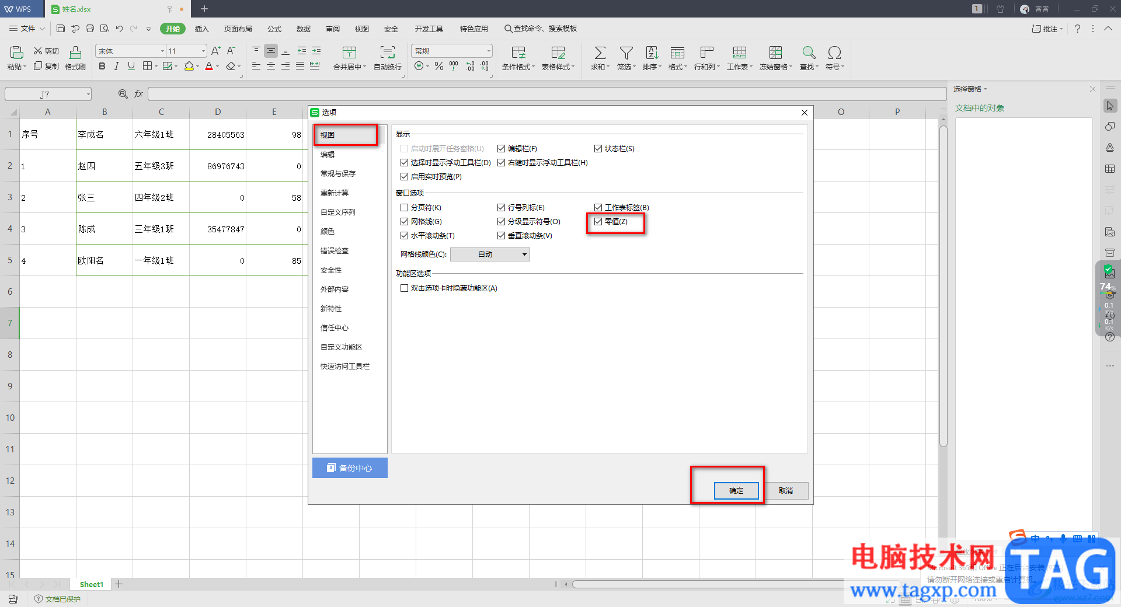Screen dimensions: 1121x607
Task: Click the Copy (复制) tool
Action: pyautogui.click(x=46, y=66)
